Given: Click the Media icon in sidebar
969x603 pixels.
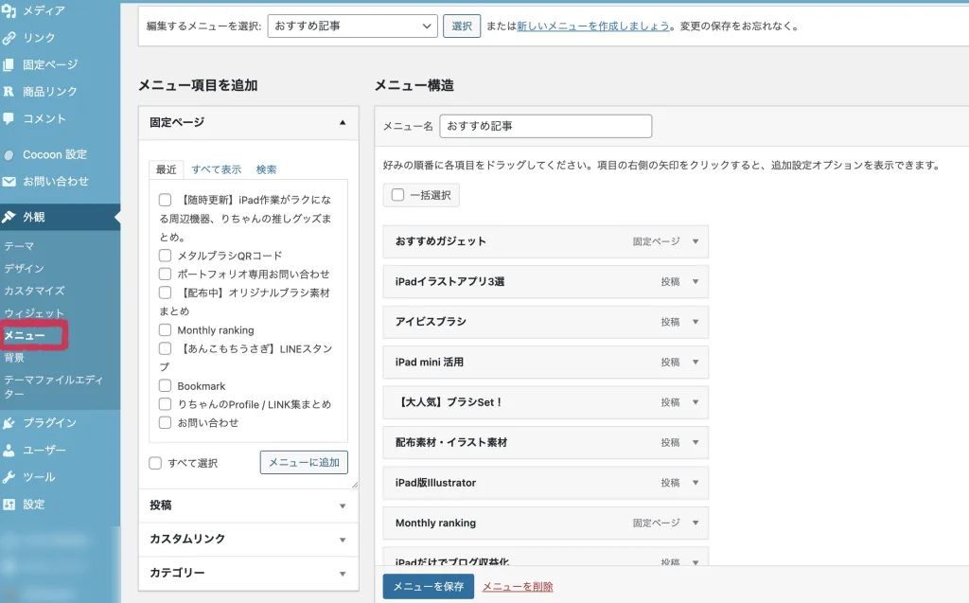Looking at the screenshot, I should coord(9,10).
